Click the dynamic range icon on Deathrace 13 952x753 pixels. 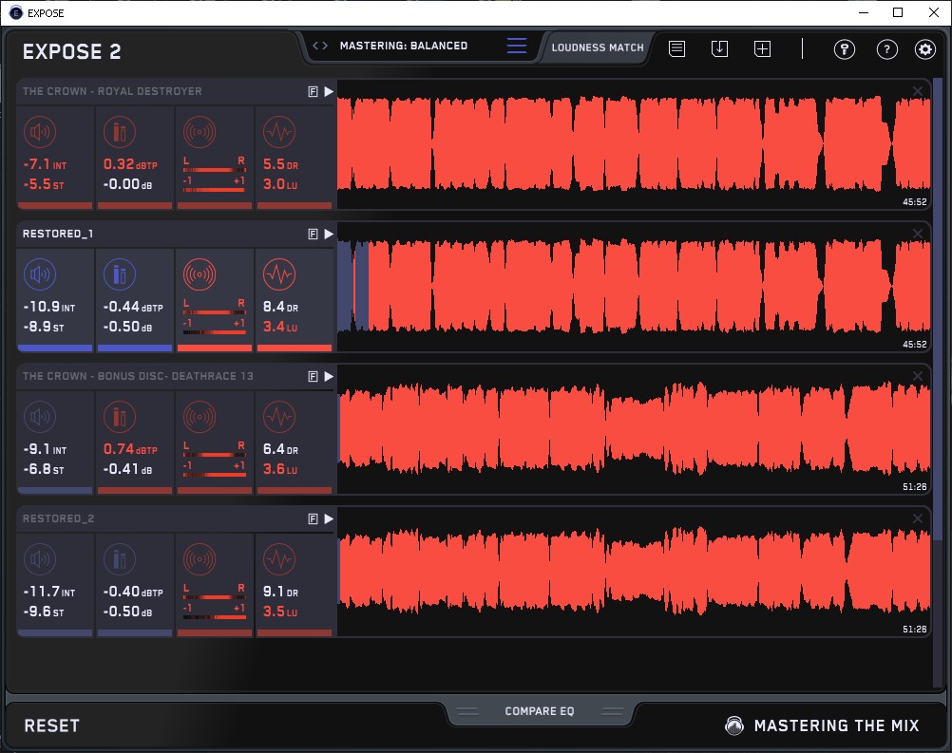[x=279, y=417]
